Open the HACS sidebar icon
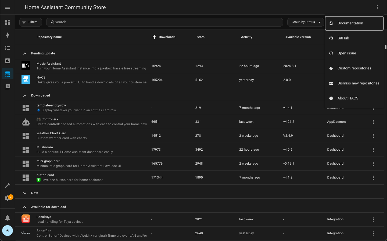387x241 pixels. (x=7, y=74)
